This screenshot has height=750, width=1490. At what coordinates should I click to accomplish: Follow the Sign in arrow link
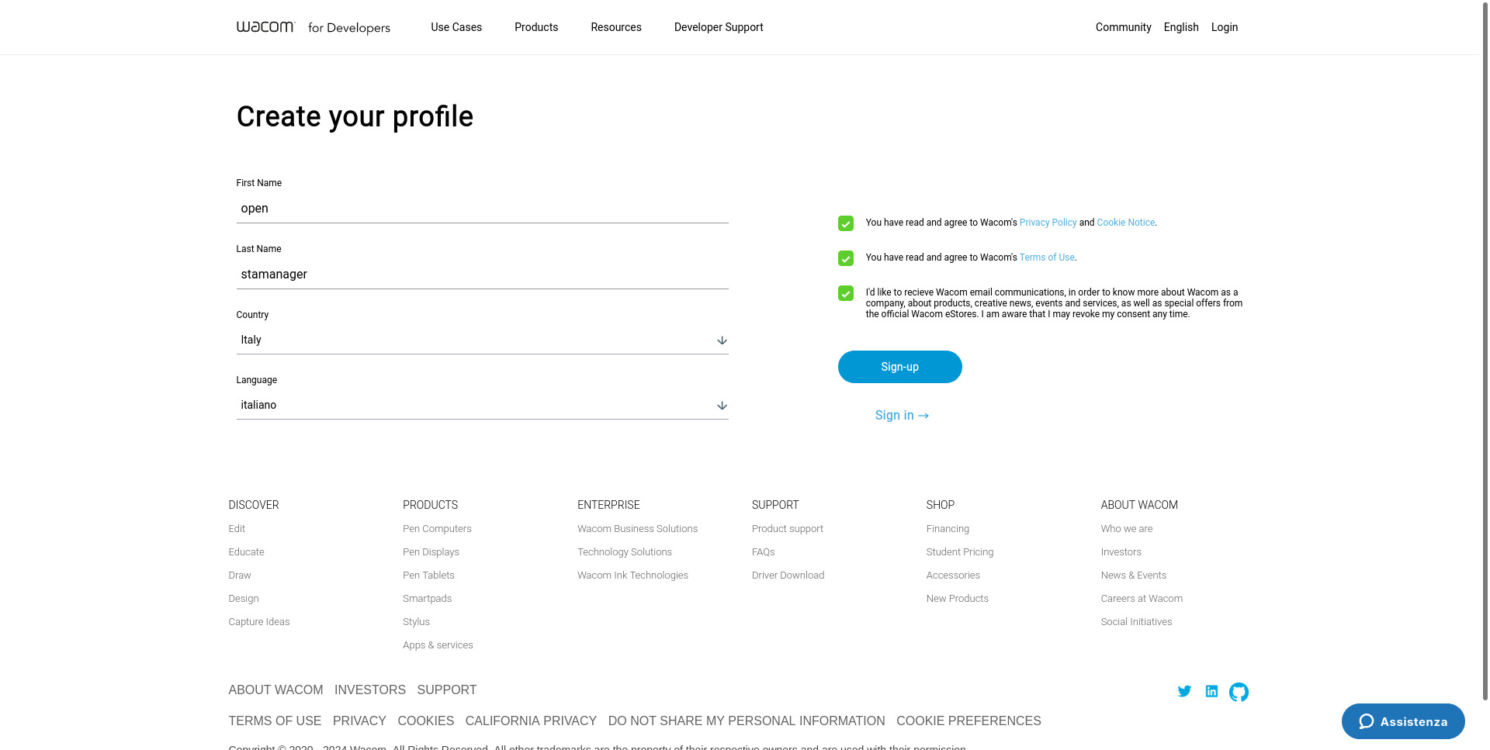tap(902, 416)
